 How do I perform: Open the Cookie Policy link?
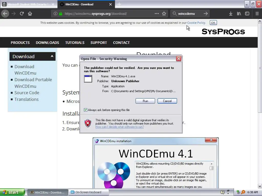tap(196, 23)
